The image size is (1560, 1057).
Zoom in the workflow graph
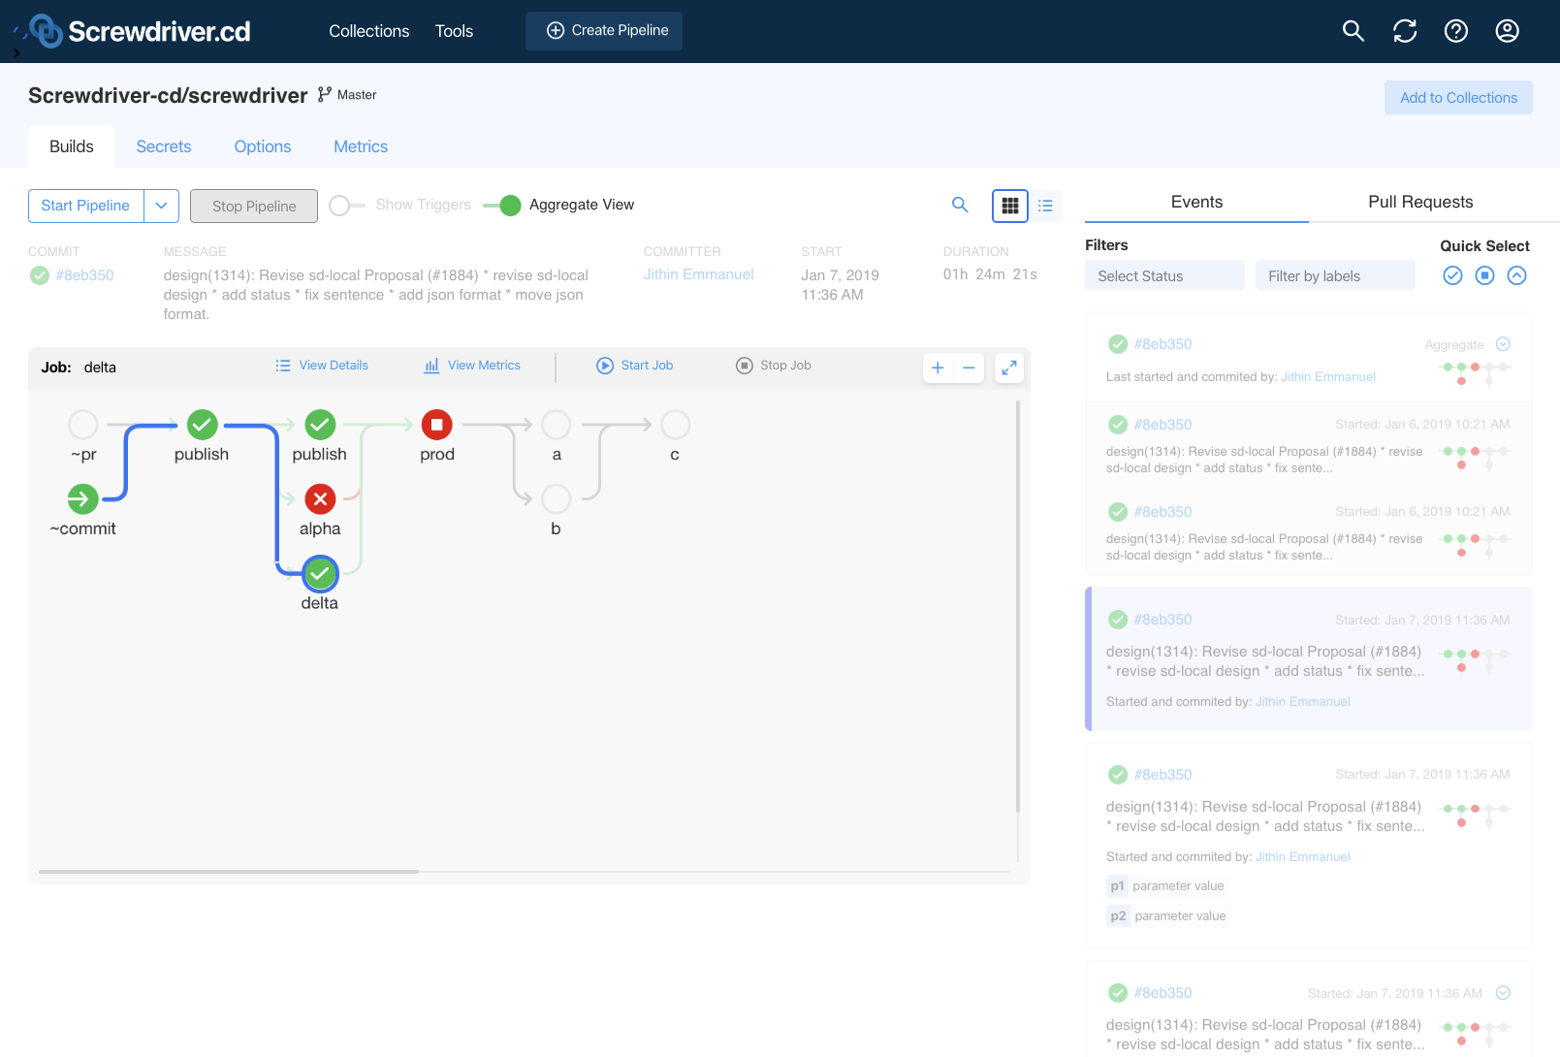[938, 368]
